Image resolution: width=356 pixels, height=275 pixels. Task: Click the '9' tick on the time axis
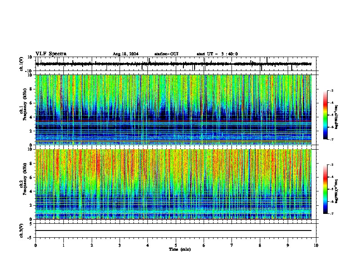click(288, 245)
